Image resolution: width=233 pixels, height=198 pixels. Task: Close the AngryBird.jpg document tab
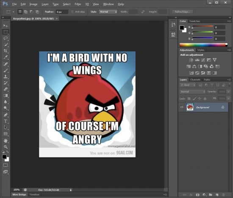click(57, 19)
